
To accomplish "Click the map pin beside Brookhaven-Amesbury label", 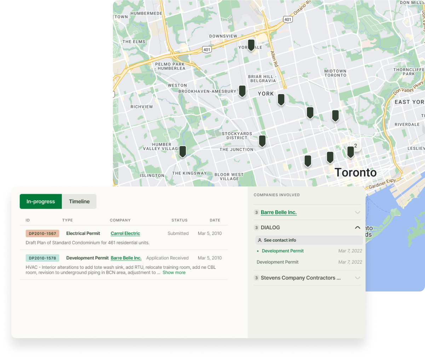I will [242, 91].
